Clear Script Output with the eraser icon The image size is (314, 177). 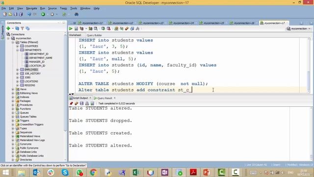pos(77,104)
